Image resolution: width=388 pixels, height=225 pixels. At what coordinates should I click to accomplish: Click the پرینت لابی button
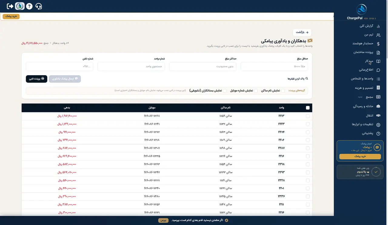click(x=36, y=79)
